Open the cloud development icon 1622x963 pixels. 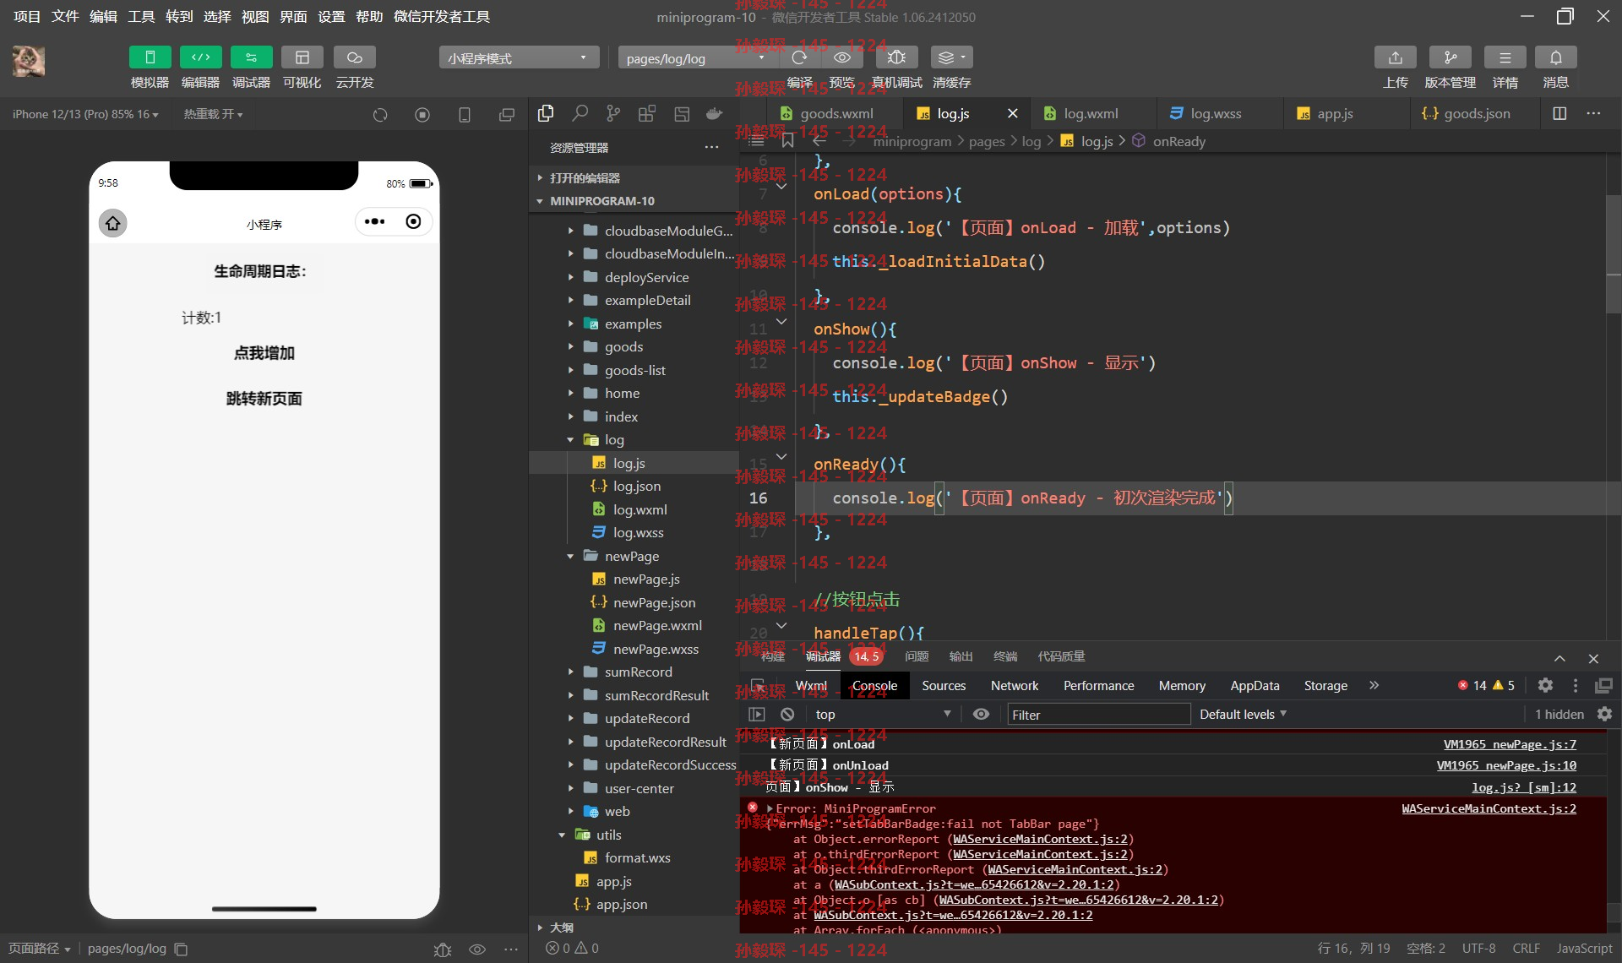[x=354, y=57]
